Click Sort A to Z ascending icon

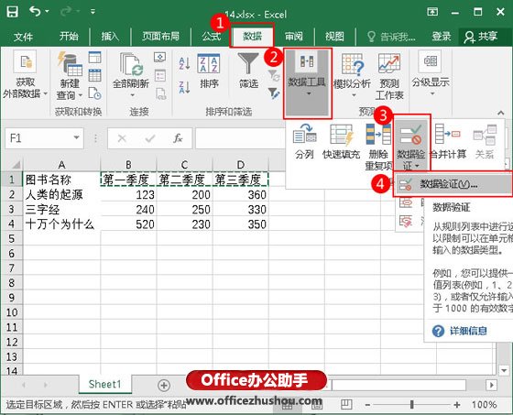click(x=184, y=63)
